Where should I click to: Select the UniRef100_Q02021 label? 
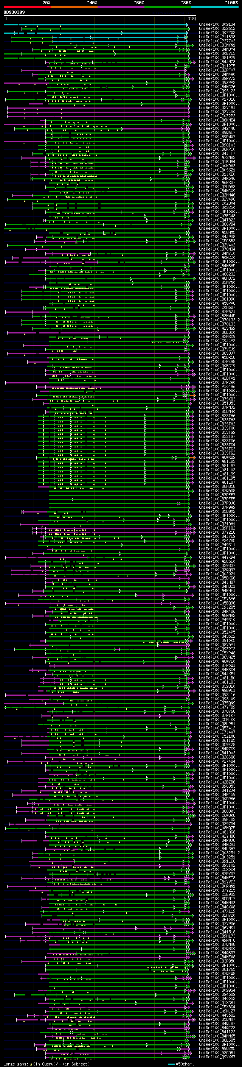217,574
